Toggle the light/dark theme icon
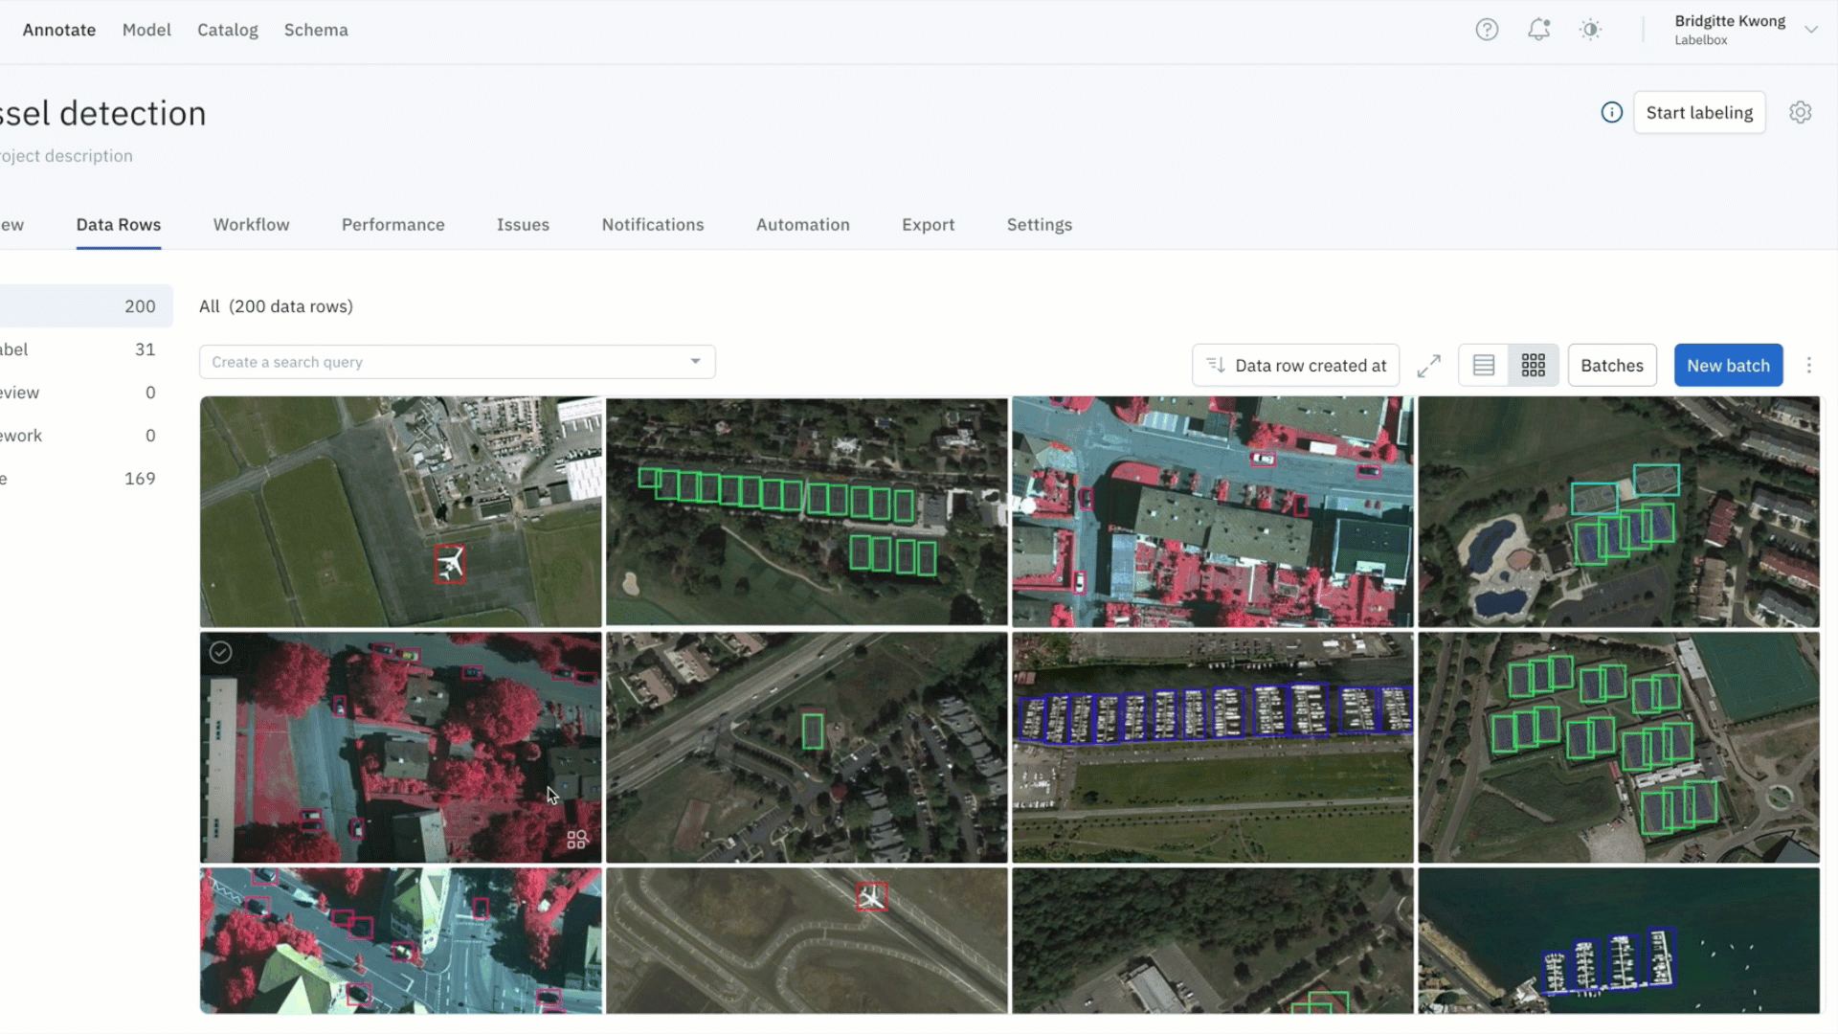Screen dimensions: 1838x1034 [x=1591, y=30]
